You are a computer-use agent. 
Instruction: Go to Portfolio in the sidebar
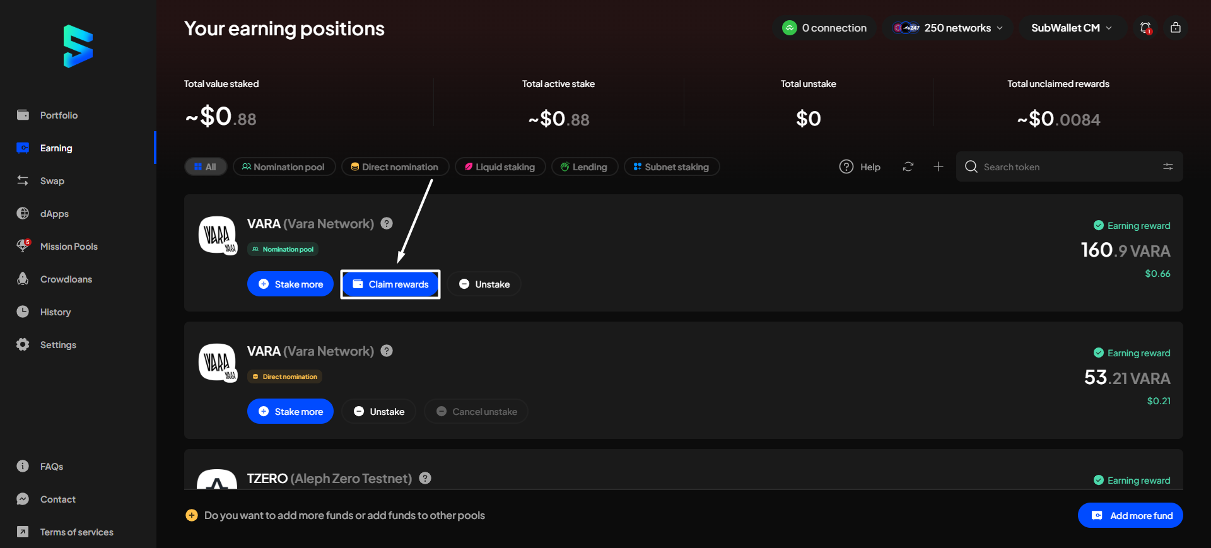(59, 115)
